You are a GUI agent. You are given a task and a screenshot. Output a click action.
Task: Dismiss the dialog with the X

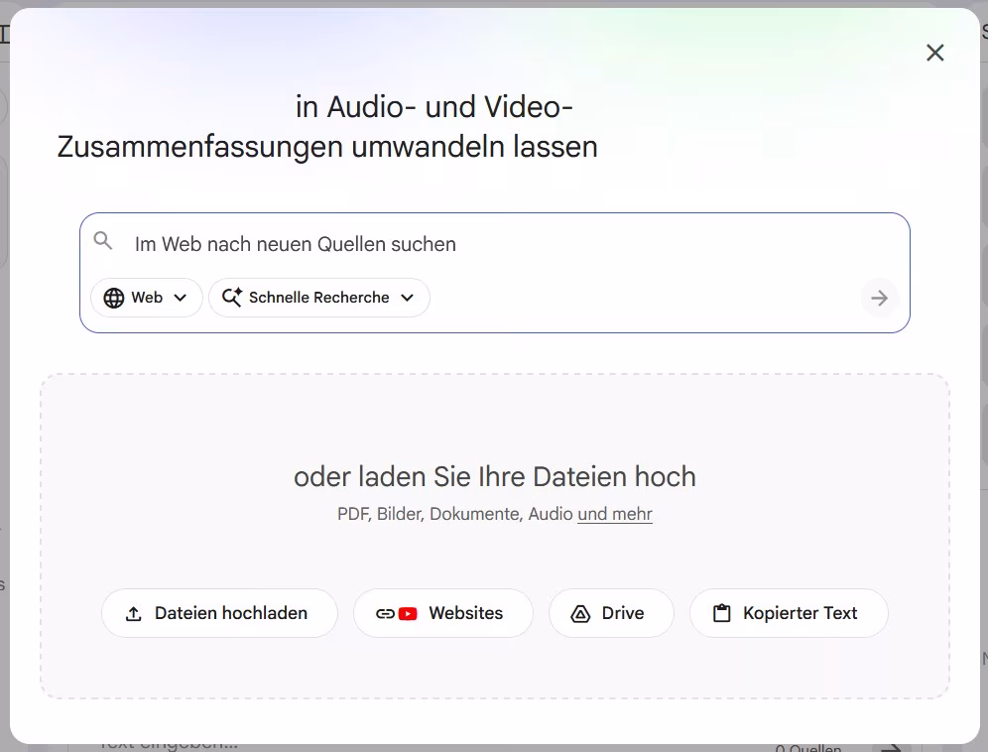pos(934,52)
